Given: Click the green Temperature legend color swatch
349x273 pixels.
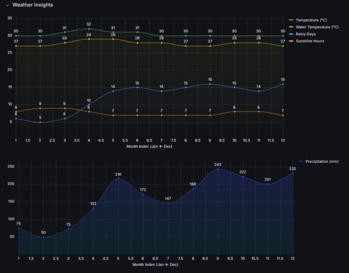Looking at the screenshot, I should (x=291, y=20).
